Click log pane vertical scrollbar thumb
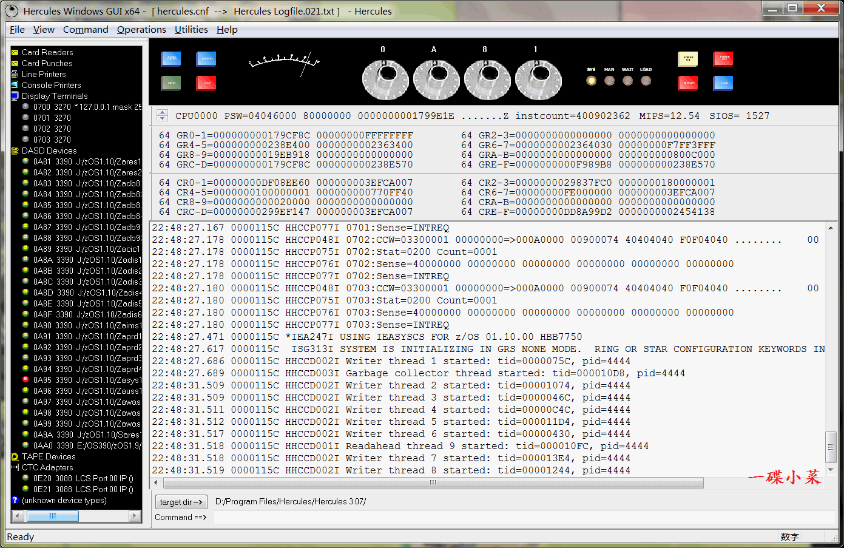 [831, 447]
